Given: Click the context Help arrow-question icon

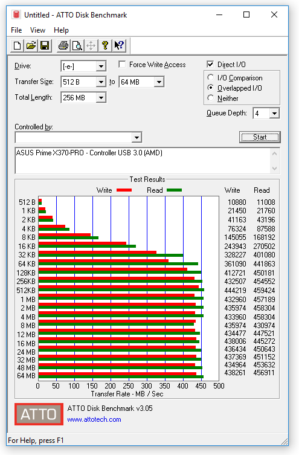Looking at the screenshot, I should click(119, 45).
